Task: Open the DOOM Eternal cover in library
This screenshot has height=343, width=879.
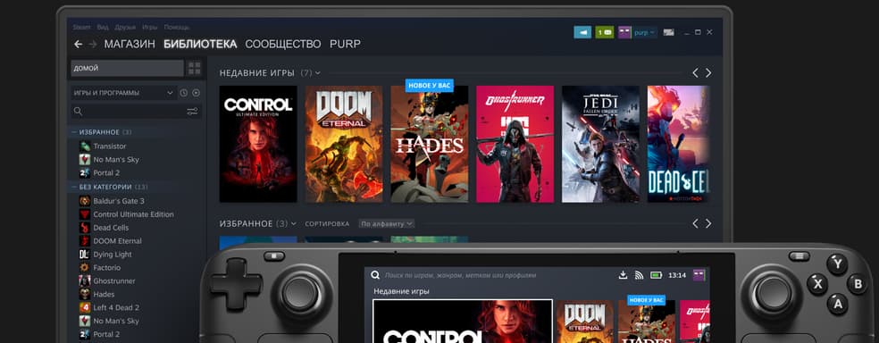Action: pos(344,144)
